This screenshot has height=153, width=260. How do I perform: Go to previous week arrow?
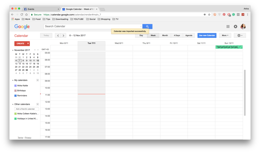[x=57, y=35]
